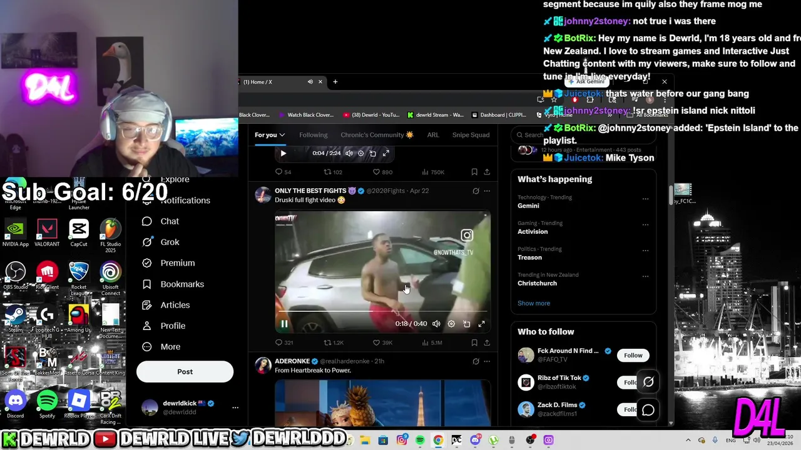
Task: Go to Premium in sidebar
Action: (168, 263)
